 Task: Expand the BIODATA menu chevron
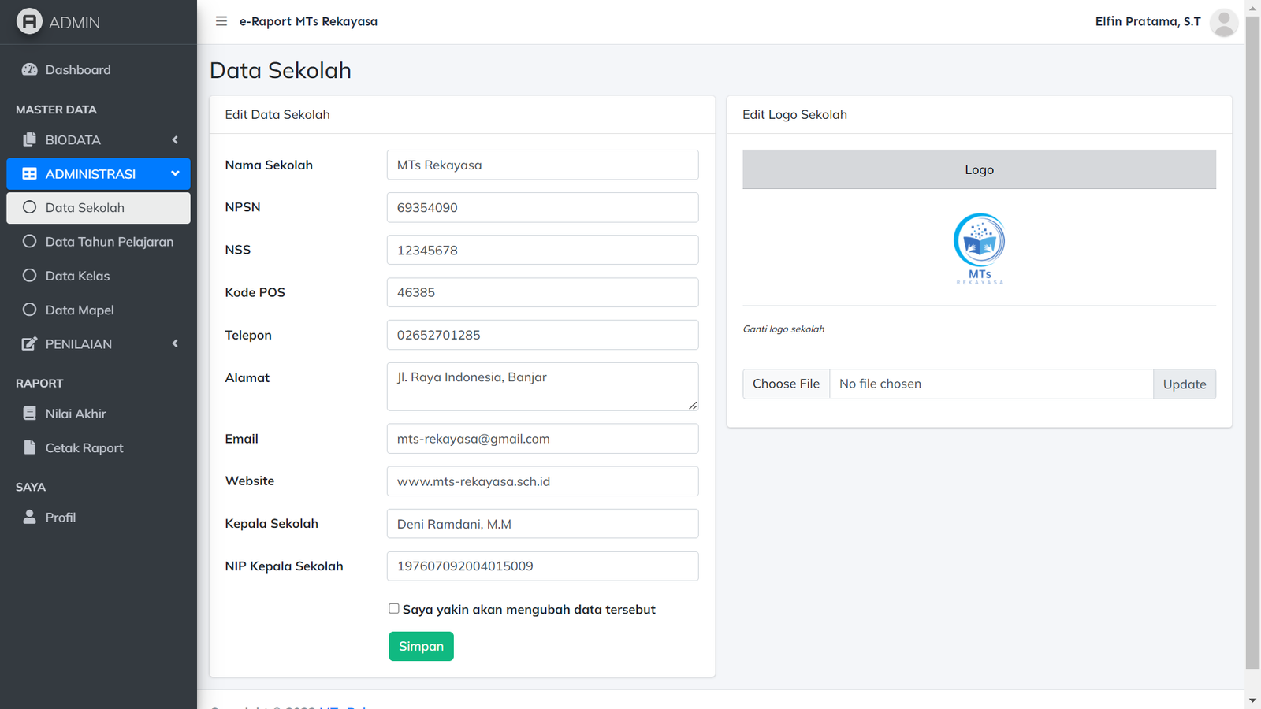(175, 139)
